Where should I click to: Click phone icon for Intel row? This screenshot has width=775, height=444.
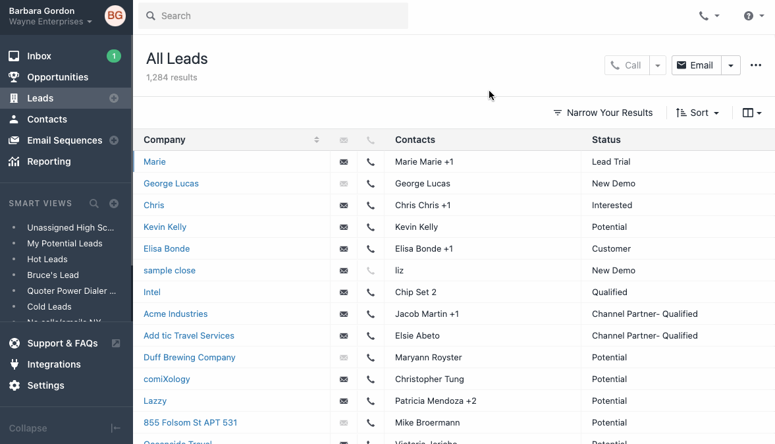click(371, 292)
